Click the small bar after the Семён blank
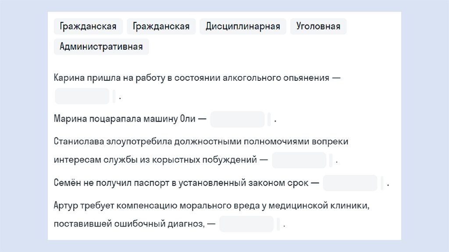This screenshot has height=252, width=449. tap(382, 183)
